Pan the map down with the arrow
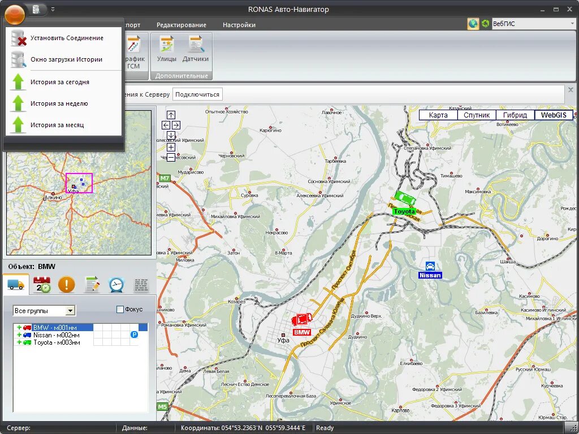The width and height of the screenshot is (579, 434). (x=171, y=135)
